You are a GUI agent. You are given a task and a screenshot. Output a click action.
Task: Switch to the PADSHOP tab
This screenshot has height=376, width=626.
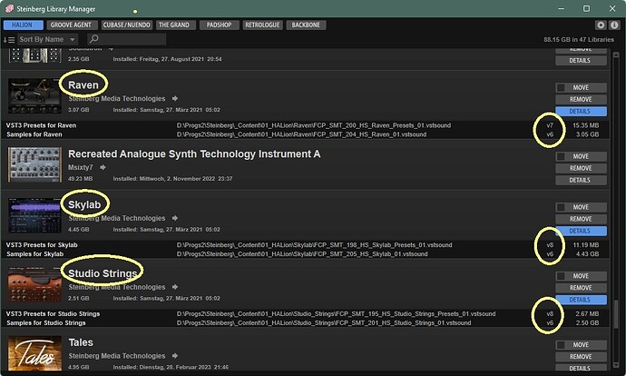tap(219, 25)
